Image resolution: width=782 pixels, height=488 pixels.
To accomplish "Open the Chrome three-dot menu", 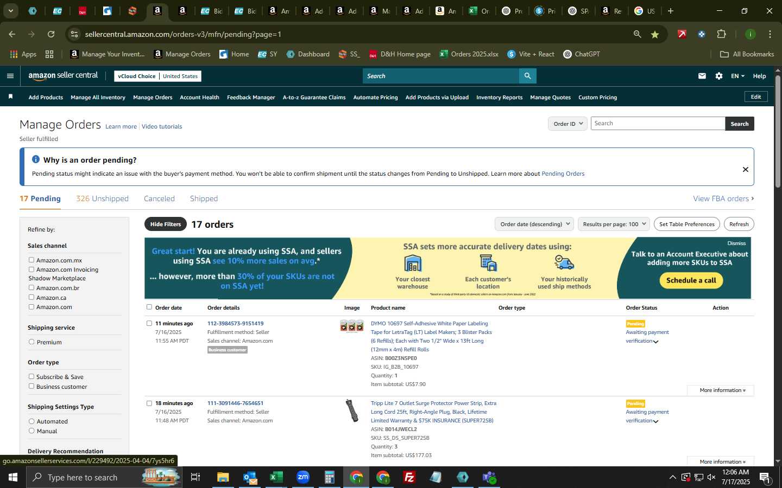I will (770, 34).
